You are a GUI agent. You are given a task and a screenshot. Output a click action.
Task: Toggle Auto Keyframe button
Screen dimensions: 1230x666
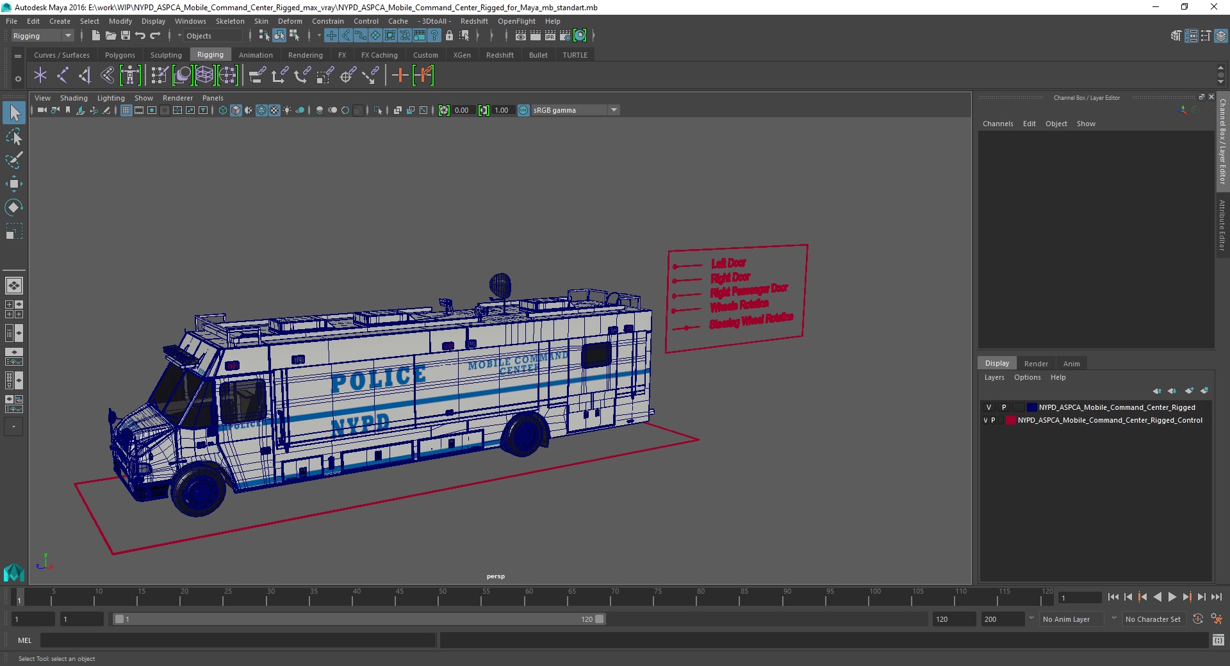(x=1198, y=619)
